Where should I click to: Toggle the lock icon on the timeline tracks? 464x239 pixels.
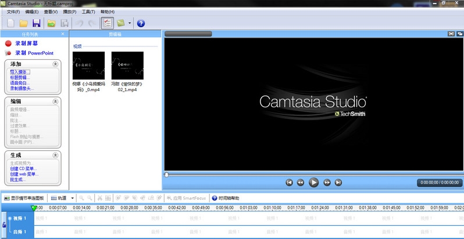(x=4, y=225)
